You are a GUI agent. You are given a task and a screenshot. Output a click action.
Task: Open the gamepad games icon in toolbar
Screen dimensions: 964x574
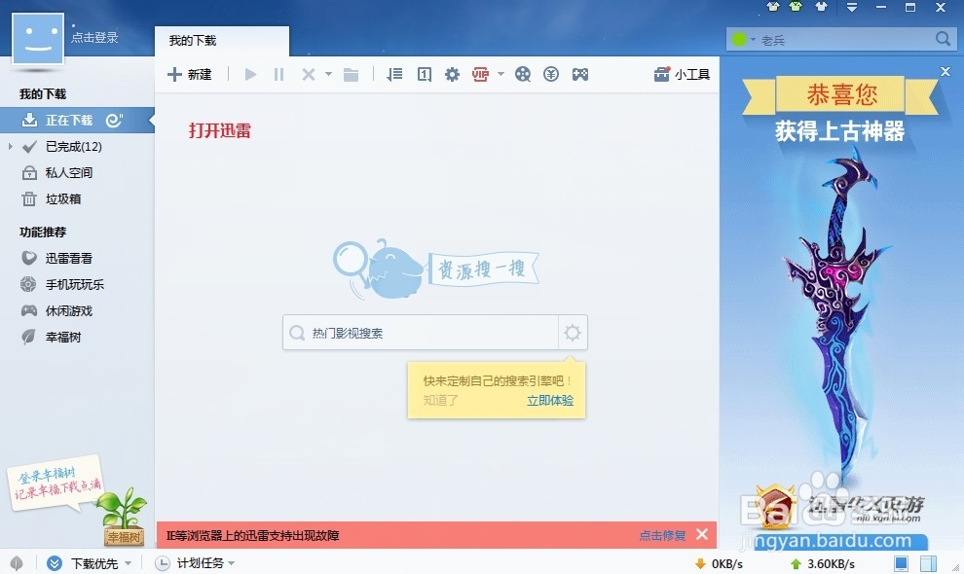pos(579,74)
